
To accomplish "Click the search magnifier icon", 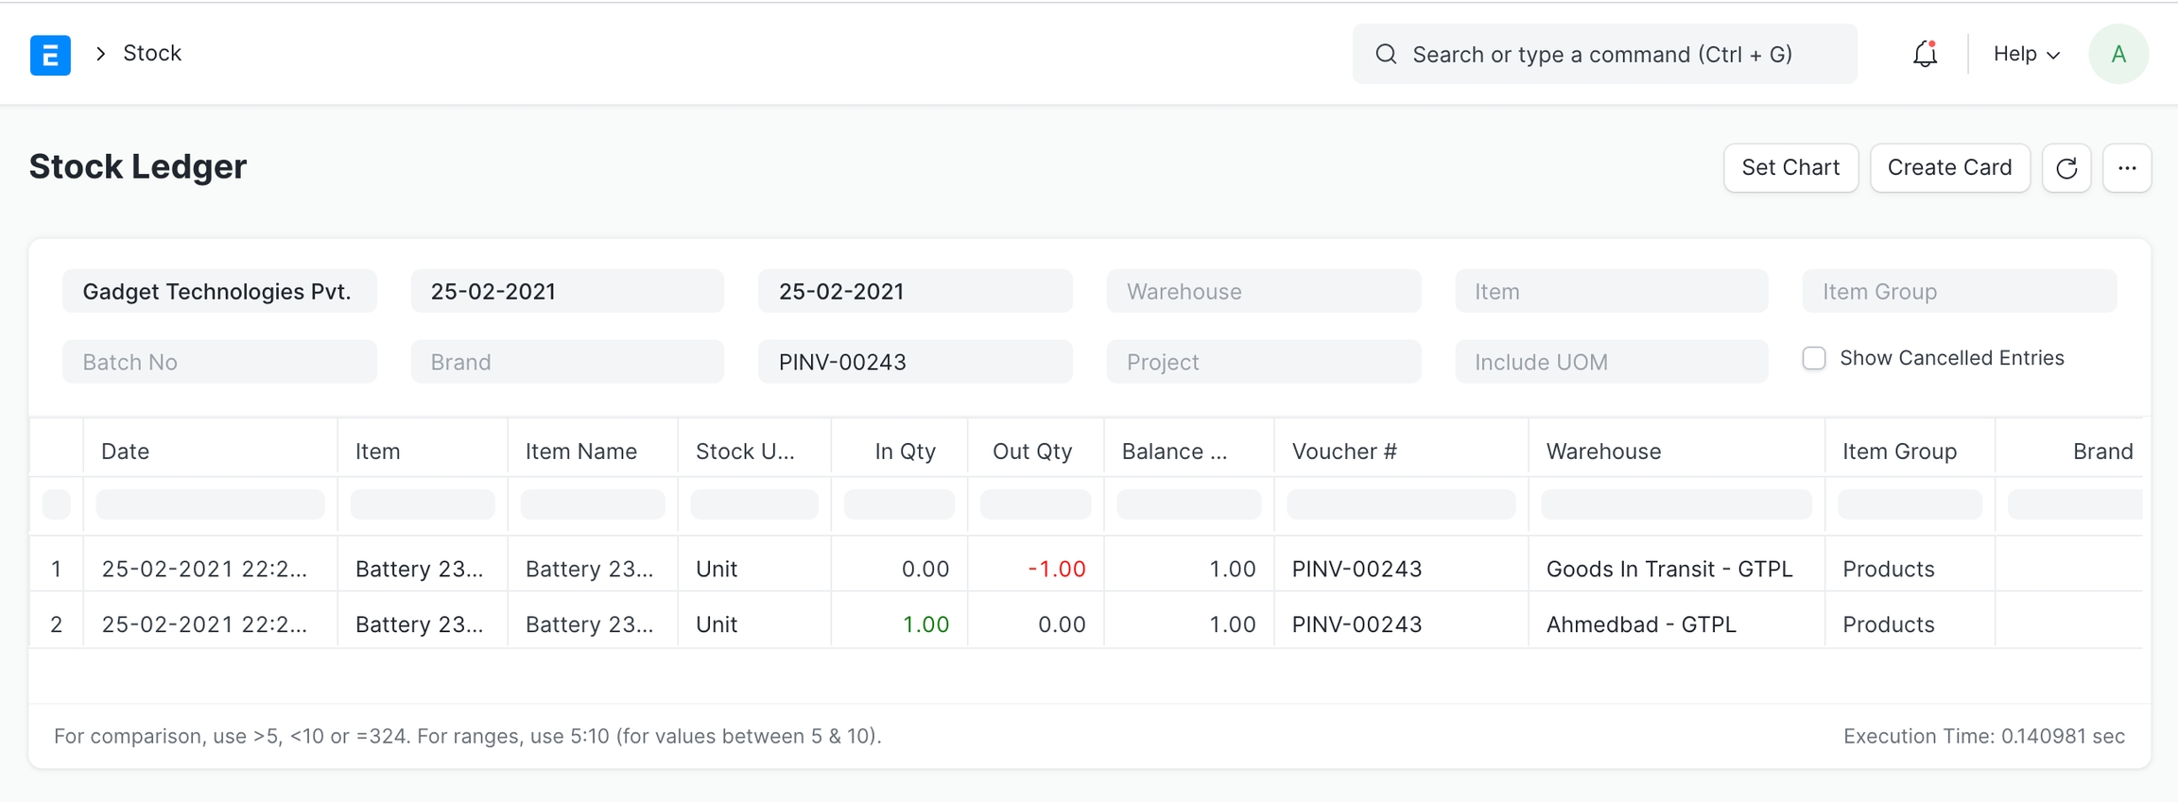I will [1386, 54].
